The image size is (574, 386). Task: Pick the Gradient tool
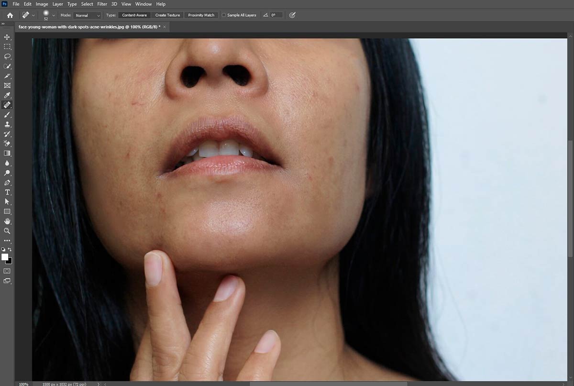[7, 154]
